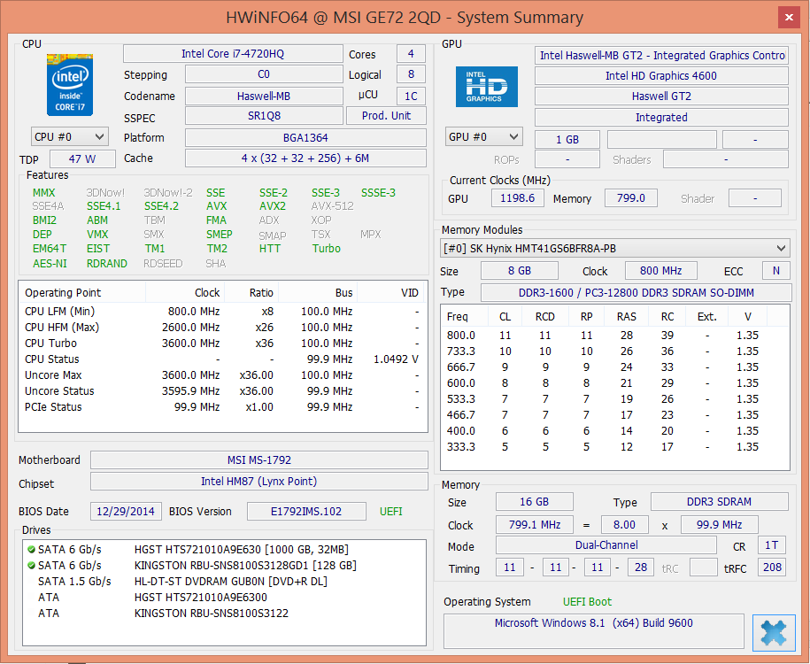
Task: Open the GPU #0 selector dropdown
Action: point(483,137)
